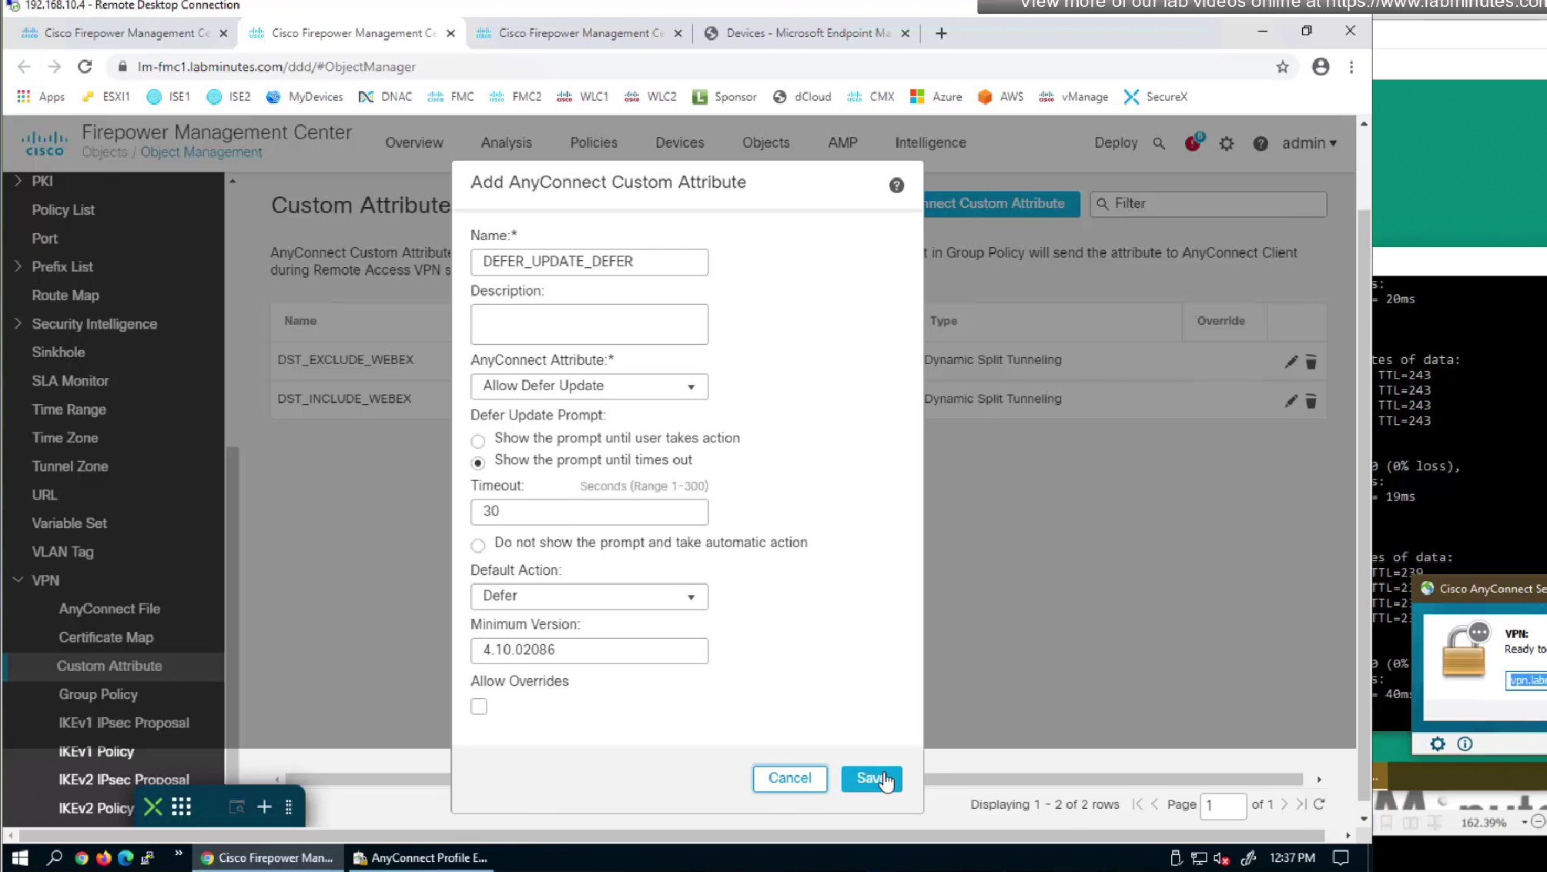Click the Save button
The image size is (1547, 872).
click(871, 778)
